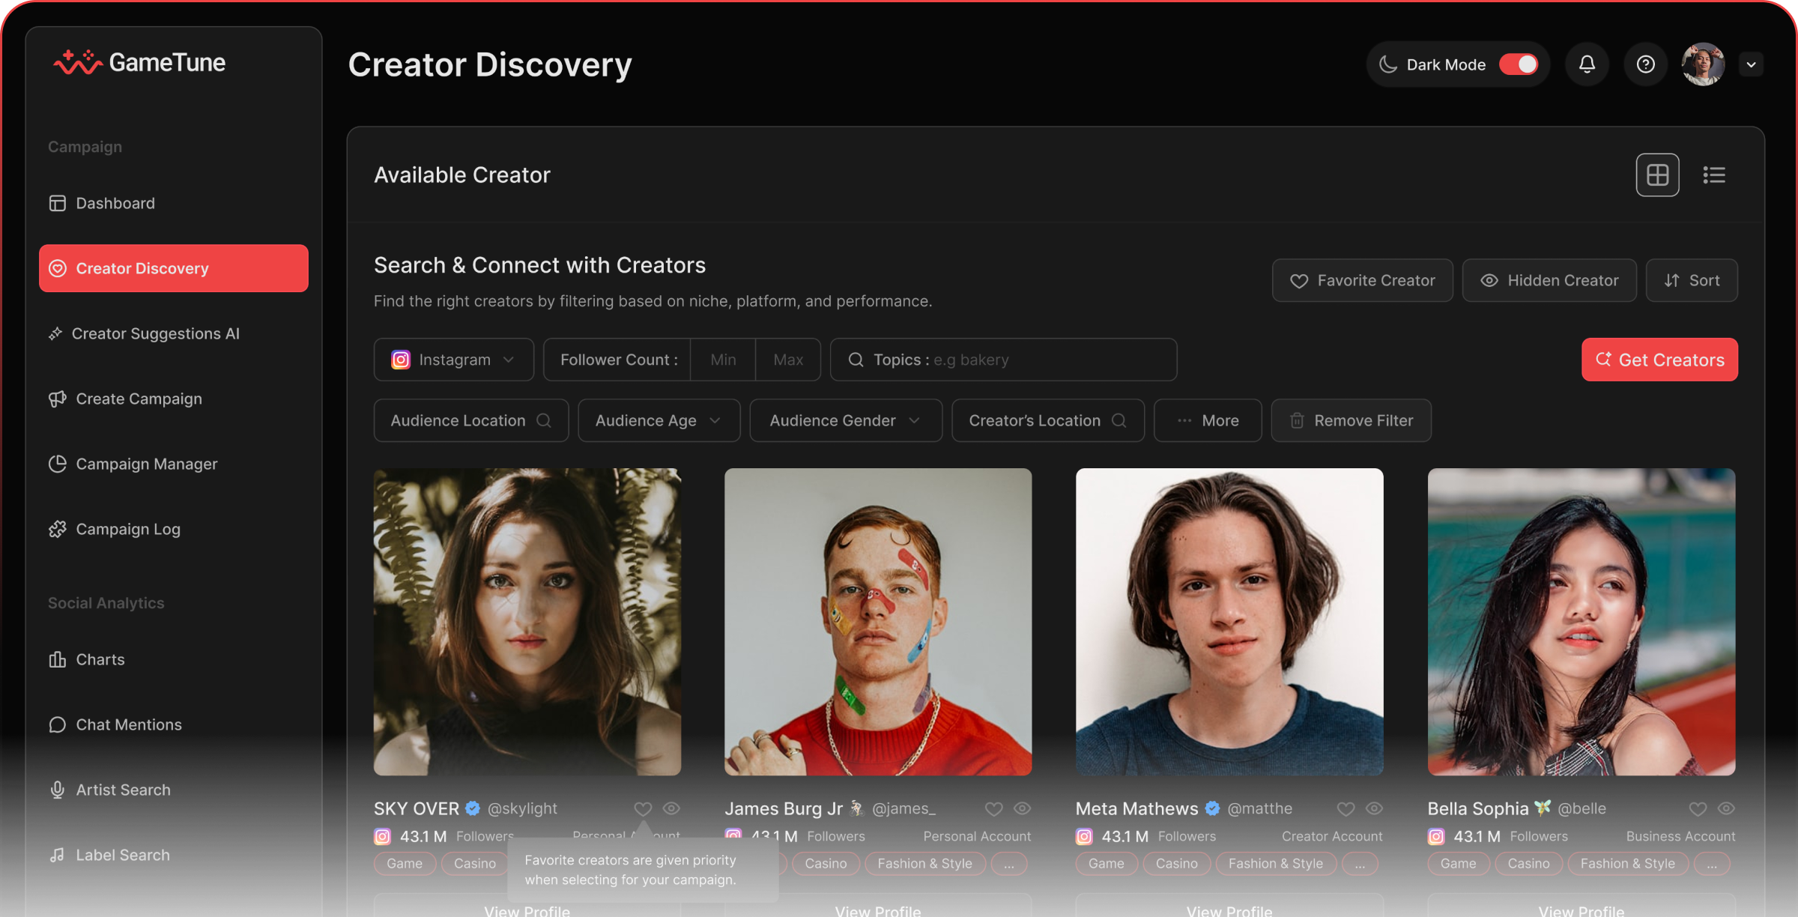Expand the Audience Gender dropdown
The image size is (1798, 917).
(845, 420)
